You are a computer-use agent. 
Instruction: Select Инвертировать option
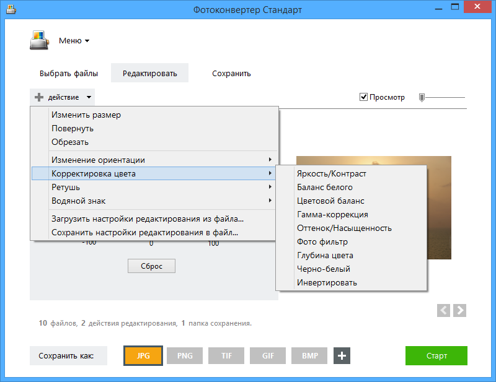click(x=351, y=282)
